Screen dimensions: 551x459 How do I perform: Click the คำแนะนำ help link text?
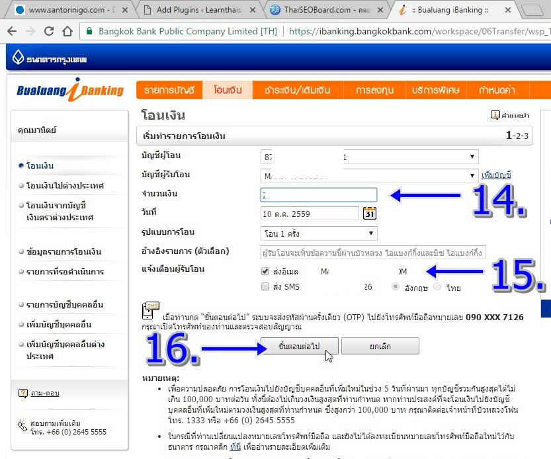(x=515, y=115)
